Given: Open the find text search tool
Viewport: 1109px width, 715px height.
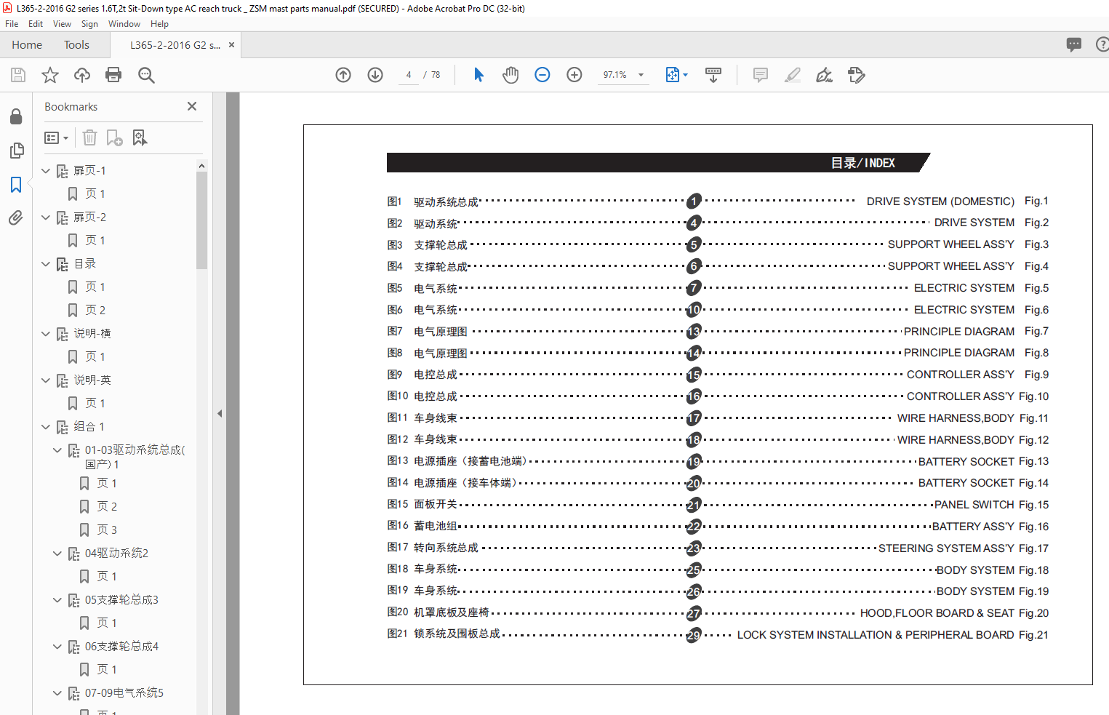Looking at the screenshot, I should pyautogui.click(x=146, y=75).
